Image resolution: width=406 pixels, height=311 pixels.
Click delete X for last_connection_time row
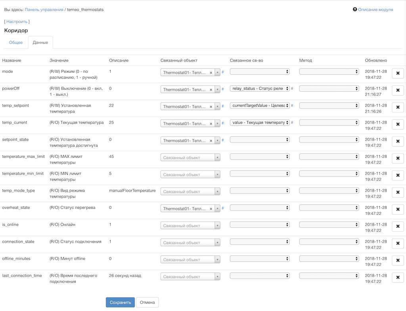[x=398, y=277]
